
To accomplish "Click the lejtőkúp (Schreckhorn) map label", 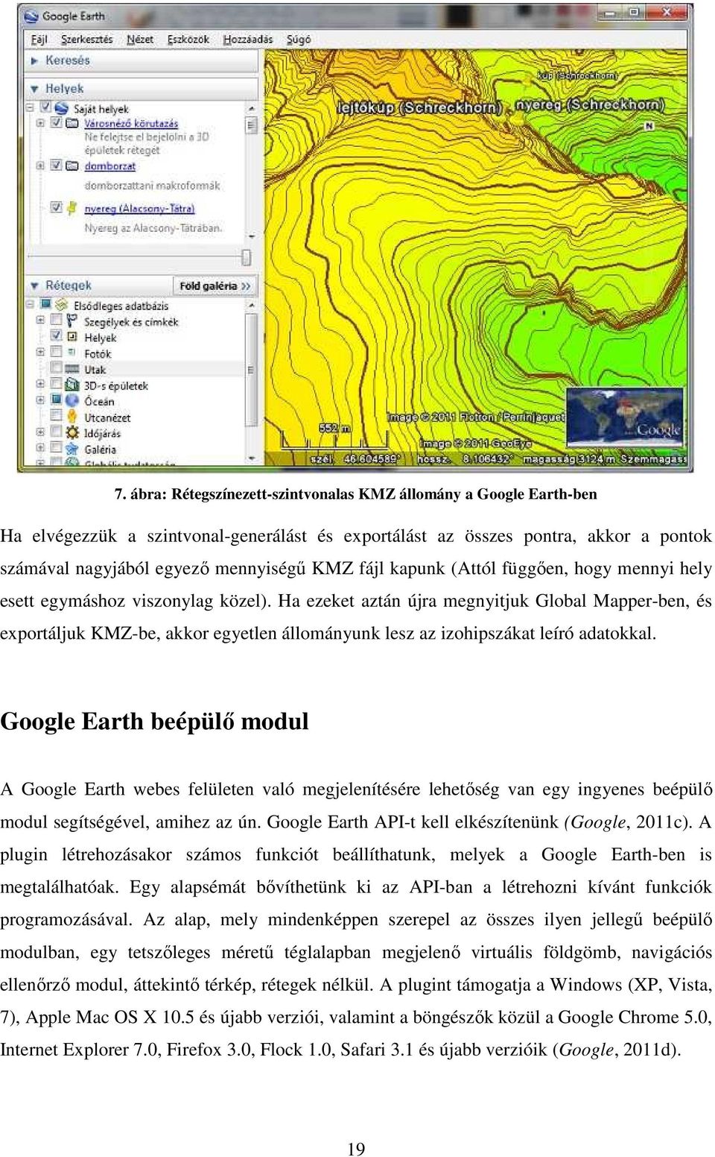I will click(x=419, y=107).
